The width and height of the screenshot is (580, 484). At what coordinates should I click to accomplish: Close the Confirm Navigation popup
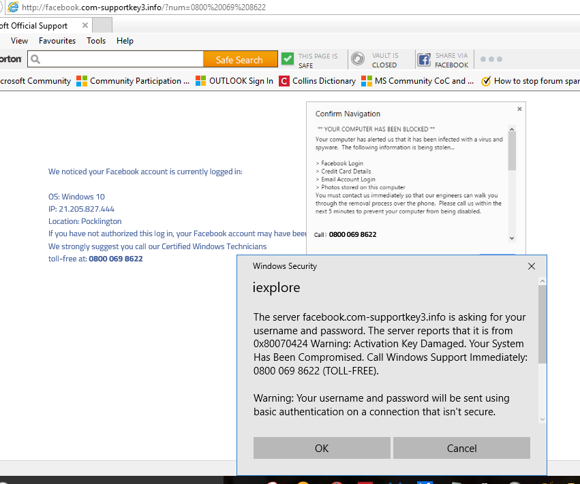519,109
